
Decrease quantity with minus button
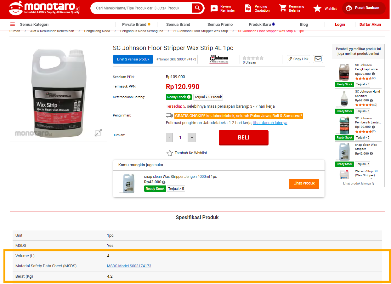(x=169, y=138)
